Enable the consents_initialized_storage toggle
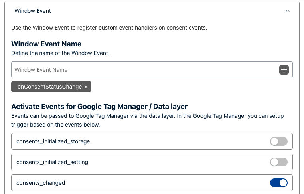This screenshot has width=304, height=194. (x=279, y=141)
